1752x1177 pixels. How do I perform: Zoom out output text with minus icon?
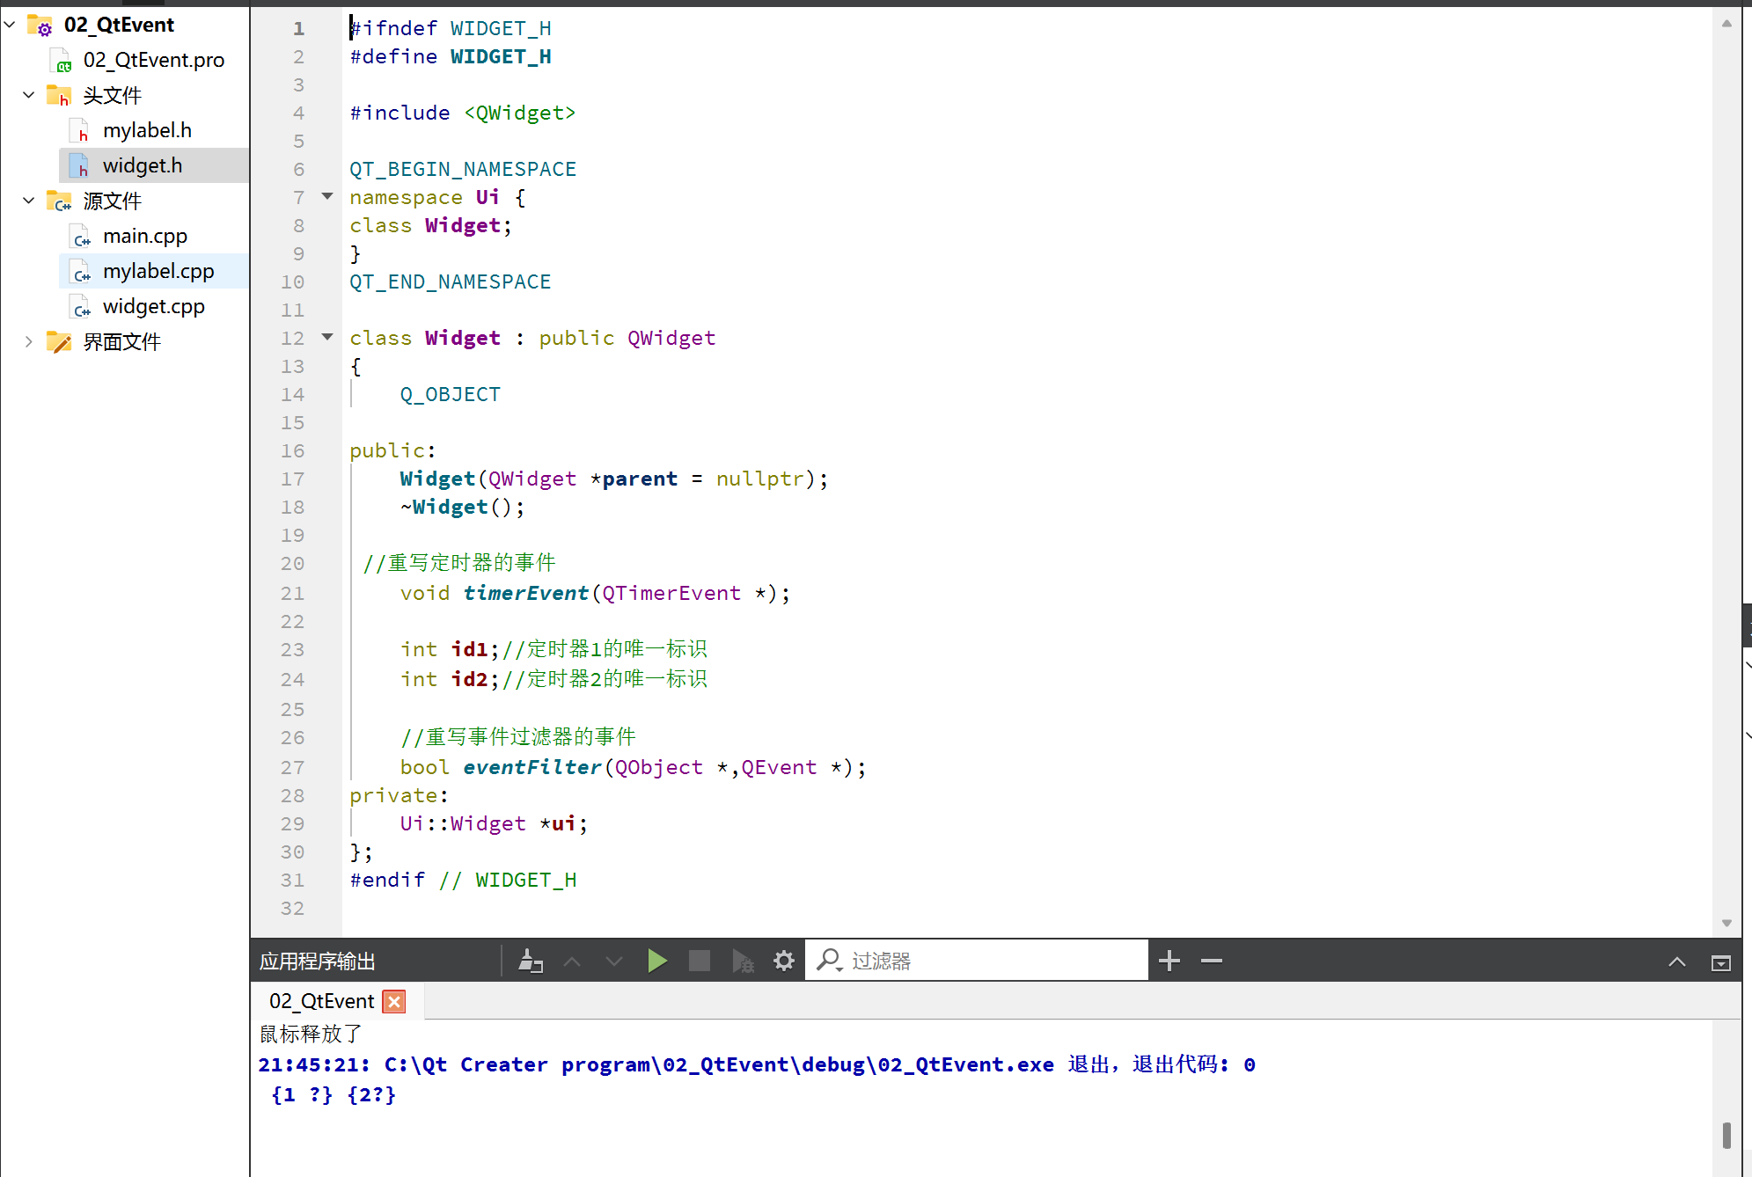[1212, 961]
